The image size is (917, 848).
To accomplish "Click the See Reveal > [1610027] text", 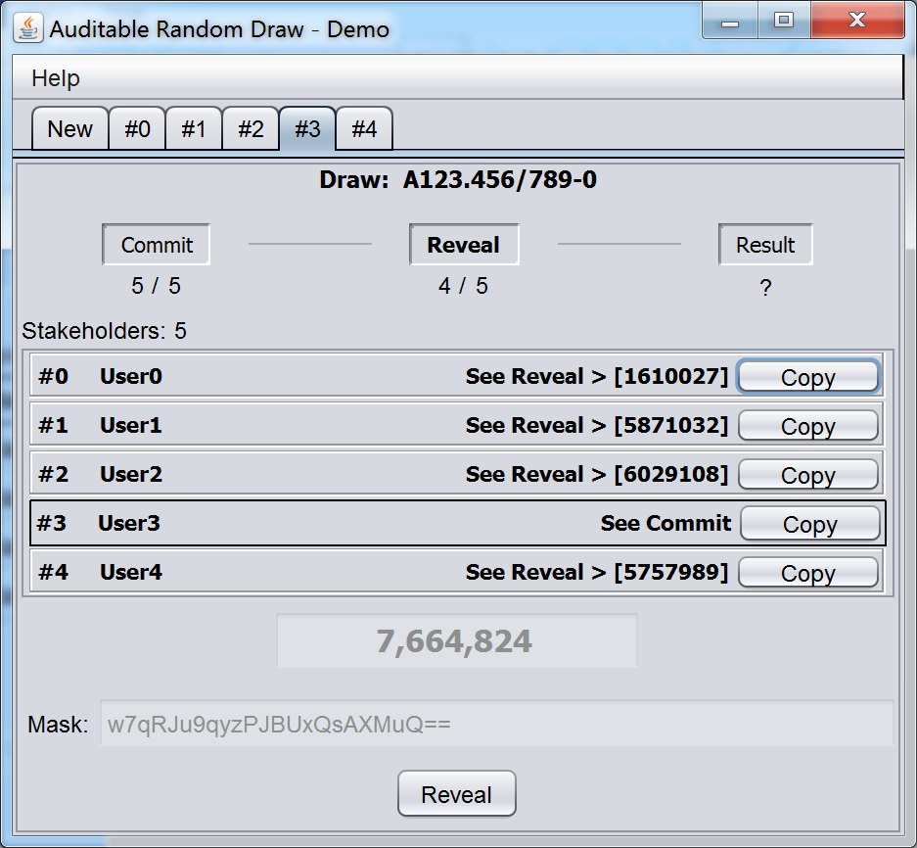I will (x=597, y=376).
